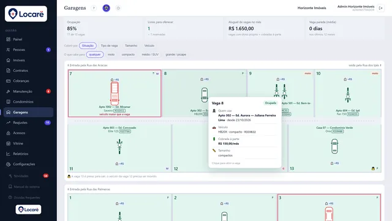Open the Cobranças section
The image size is (392, 221).
point(28,81)
